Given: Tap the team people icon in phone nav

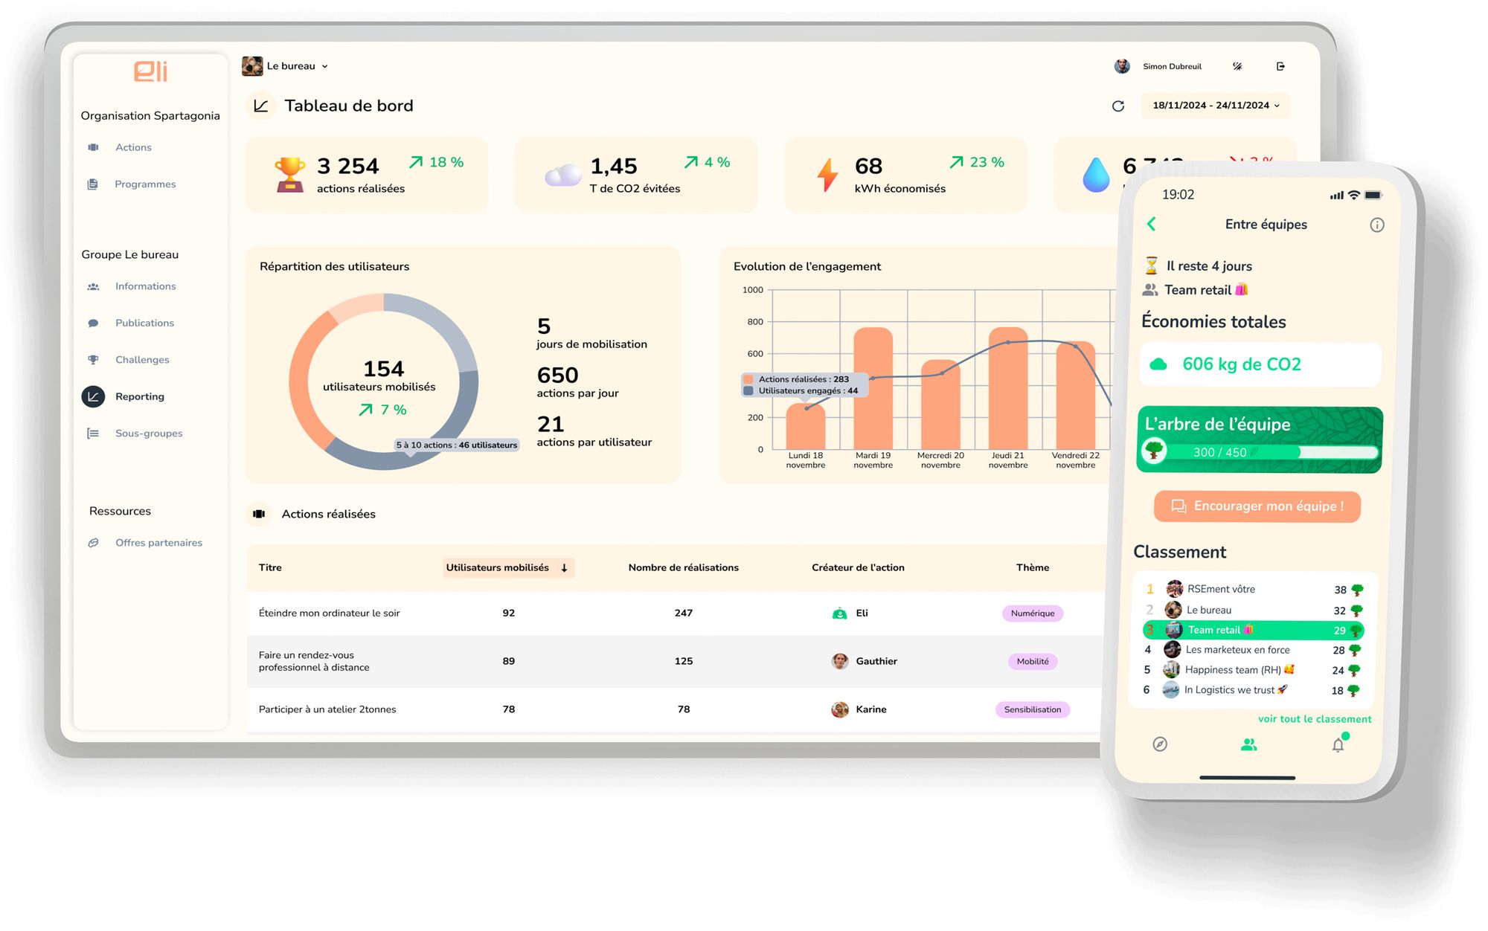Looking at the screenshot, I should pyautogui.click(x=1249, y=745).
